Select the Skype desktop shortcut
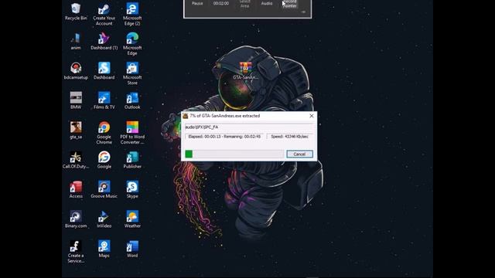The width and height of the screenshot is (495, 278). click(x=132, y=190)
